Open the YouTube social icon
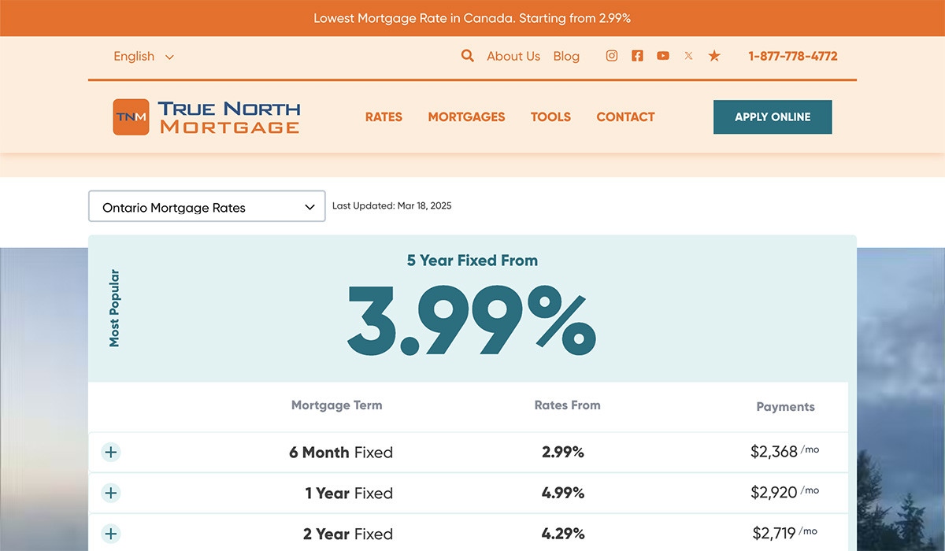 663,56
